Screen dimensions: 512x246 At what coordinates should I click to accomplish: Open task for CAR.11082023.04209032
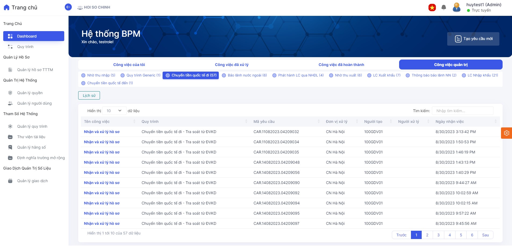tap(102, 132)
